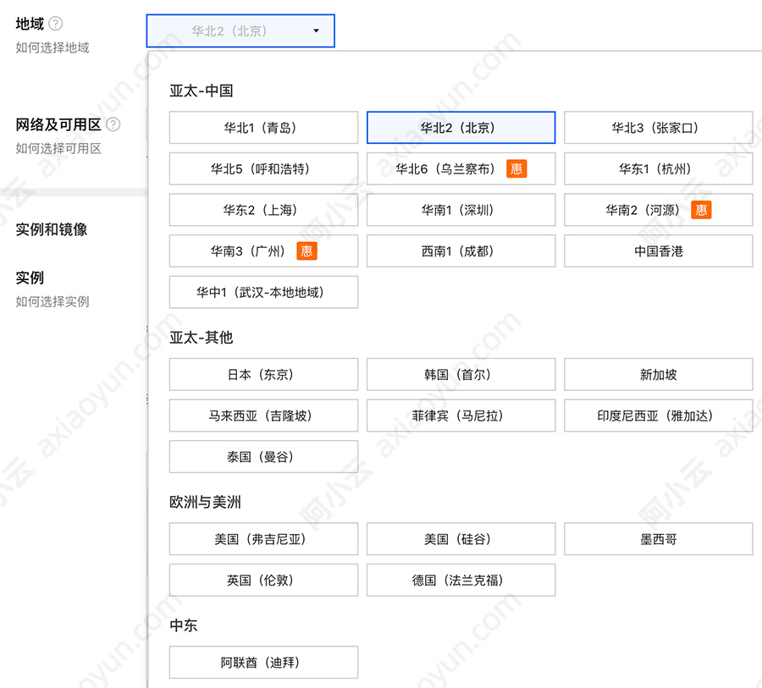
Task: Select the 中国香港 region
Action: click(658, 250)
